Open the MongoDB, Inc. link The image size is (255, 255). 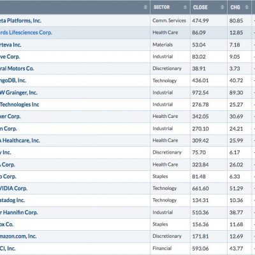[13, 80]
